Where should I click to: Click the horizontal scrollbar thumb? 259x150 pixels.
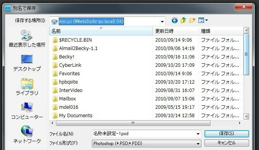[x=133, y=123]
